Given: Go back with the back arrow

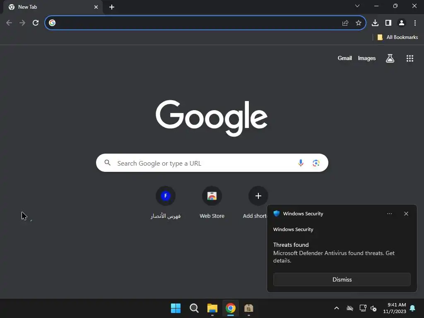Looking at the screenshot, I should click(9, 23).
